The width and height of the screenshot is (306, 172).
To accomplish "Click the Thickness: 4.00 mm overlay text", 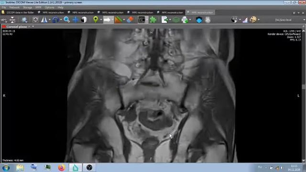I will pyautogui.click(x=13, y=161).
